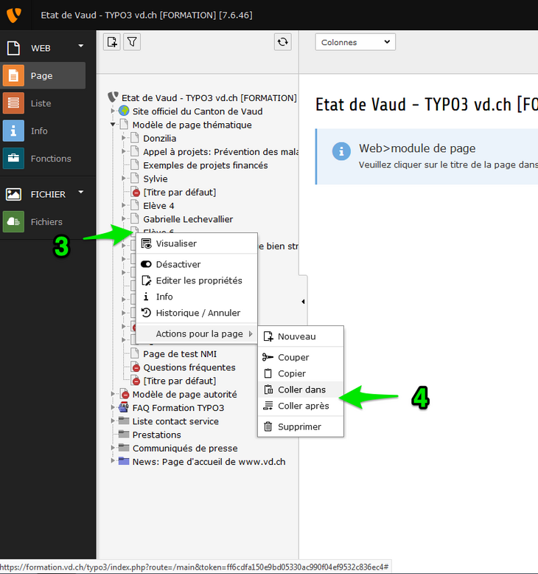This screenshot has width=538, height=574.
Task: Collapse the page tree panel arrow
Action: [303, 302]
